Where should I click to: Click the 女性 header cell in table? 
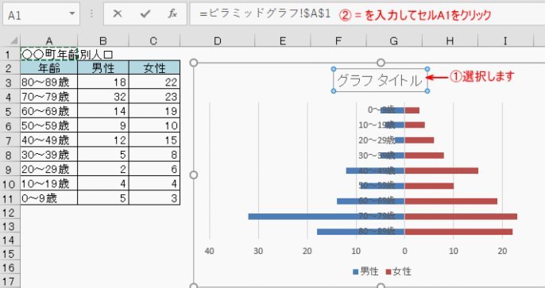(x=154, y=67)
